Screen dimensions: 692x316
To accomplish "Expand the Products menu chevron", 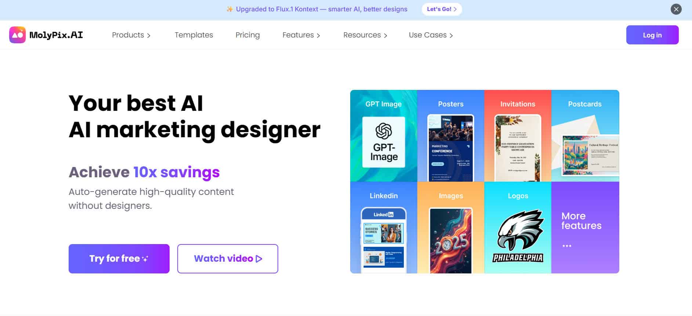I will click(149, 36).
